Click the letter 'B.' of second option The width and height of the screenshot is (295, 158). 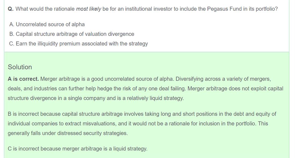click(12, 34)
